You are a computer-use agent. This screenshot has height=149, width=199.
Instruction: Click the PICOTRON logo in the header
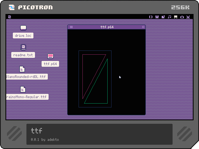tap(12, 7)
